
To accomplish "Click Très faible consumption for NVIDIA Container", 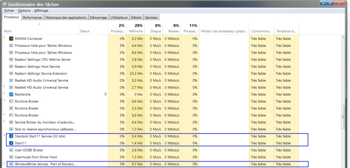I will pyautogui.click(x=258, y=39).
